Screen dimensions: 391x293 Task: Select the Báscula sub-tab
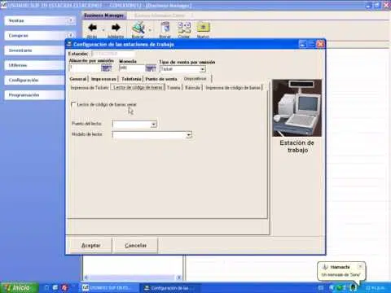pyautogui.click(x=192, y=88)
